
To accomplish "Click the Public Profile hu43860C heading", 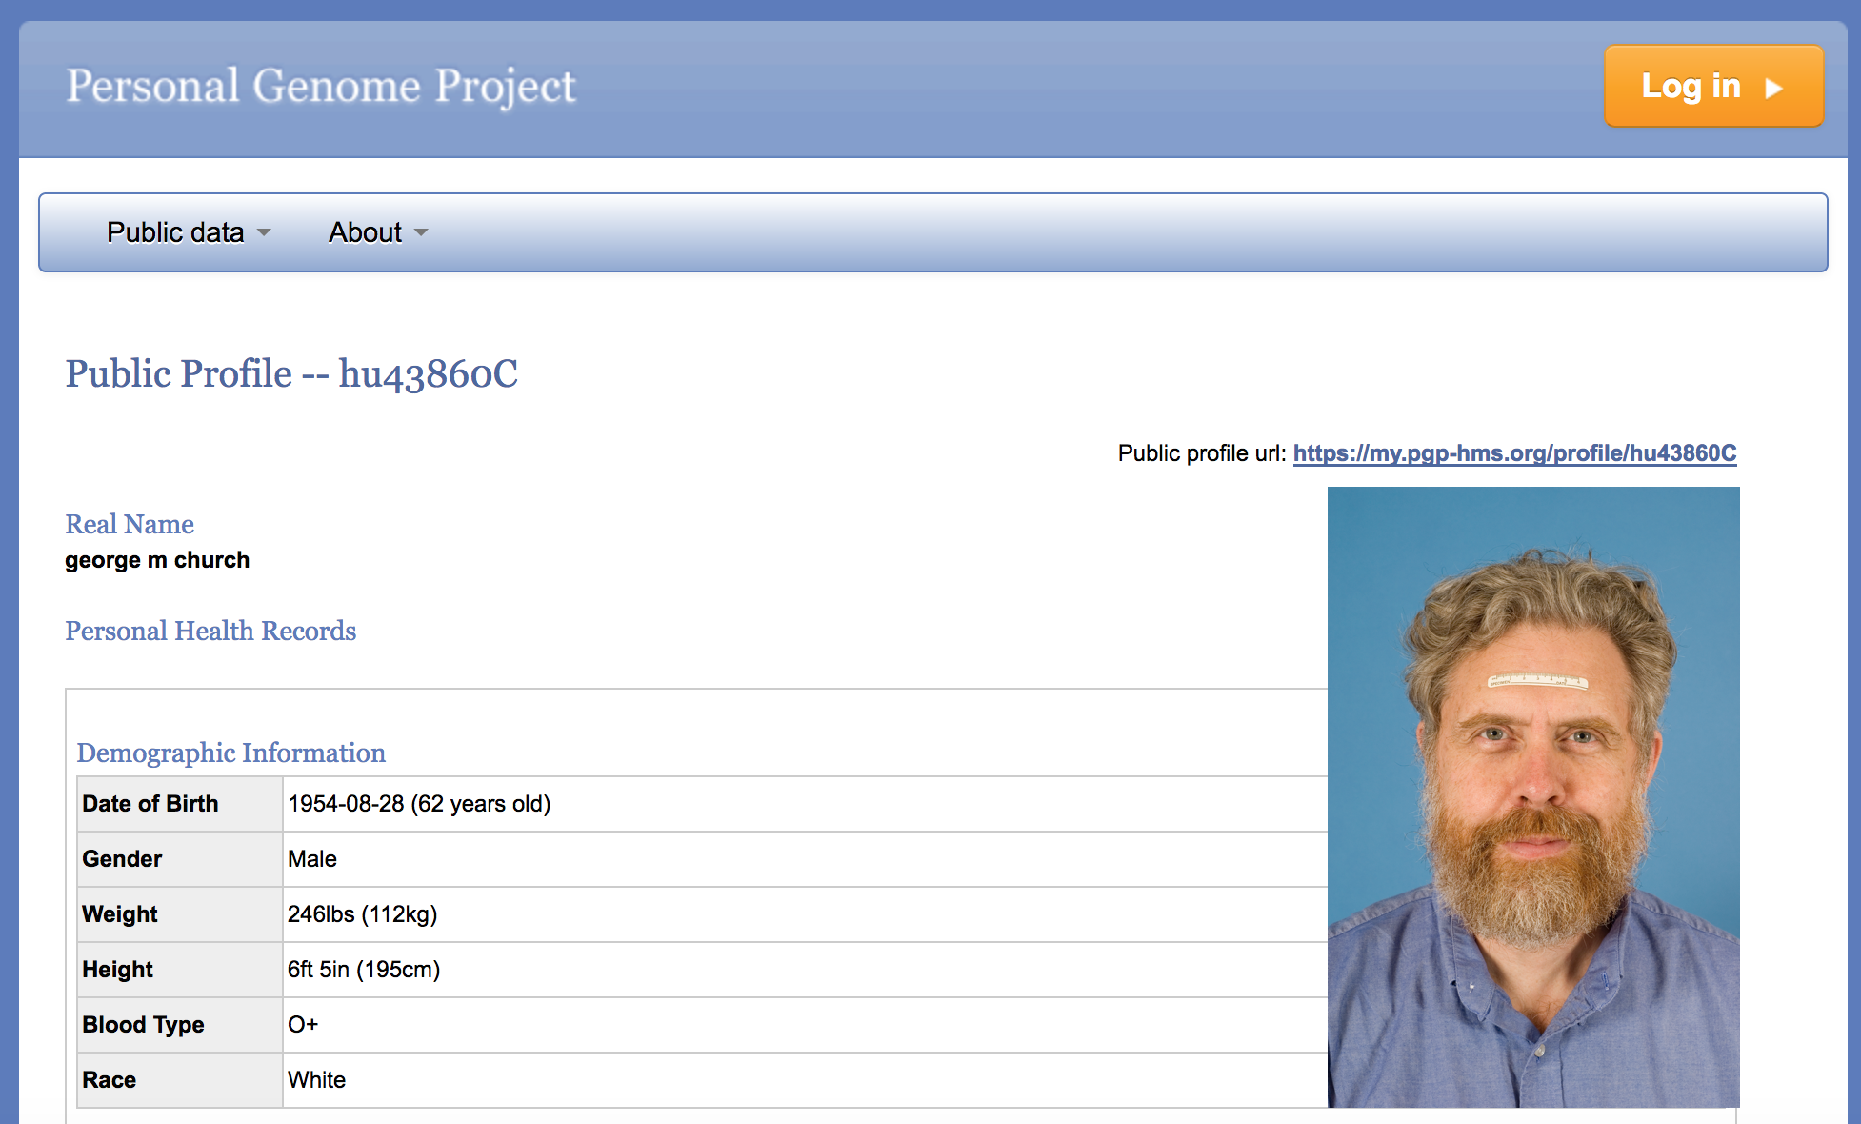I will point(291,374).
